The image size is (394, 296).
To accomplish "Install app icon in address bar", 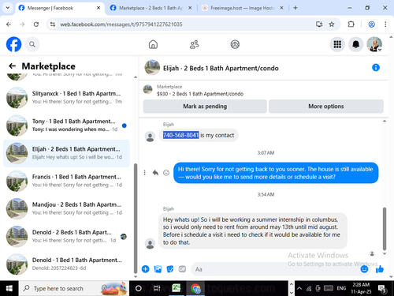I will pyautogui.click(x=319, y=24).
